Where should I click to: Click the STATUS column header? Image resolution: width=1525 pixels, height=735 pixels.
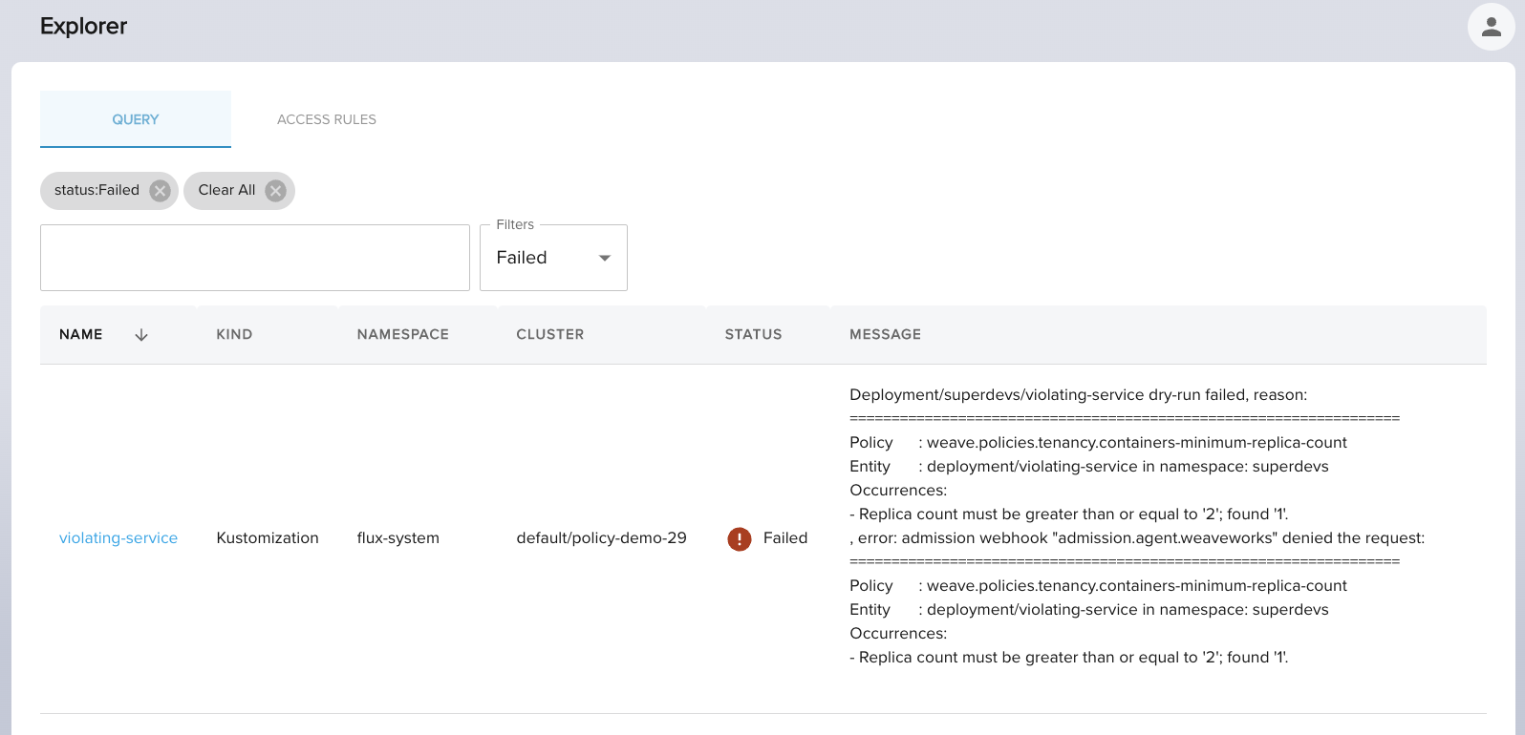pos(753,335)
